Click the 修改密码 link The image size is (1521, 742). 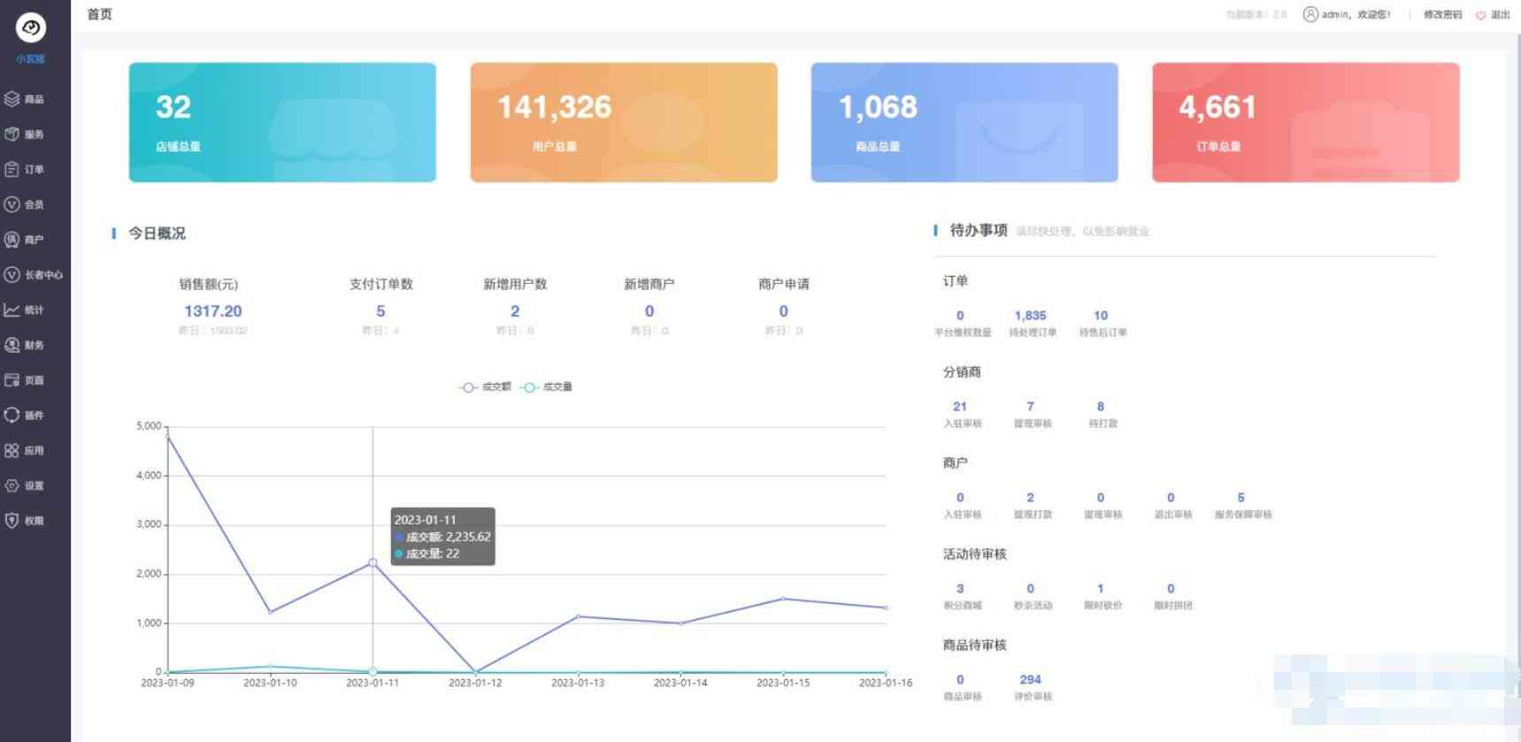(x=1442, y=15)
